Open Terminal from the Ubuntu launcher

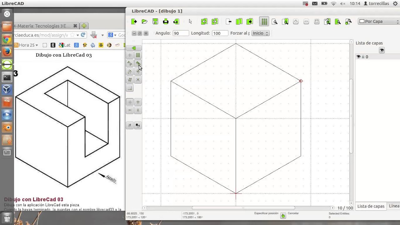point(7,77)
